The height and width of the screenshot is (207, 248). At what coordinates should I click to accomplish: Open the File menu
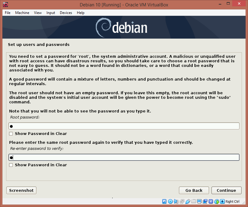(x=8, y=13)
